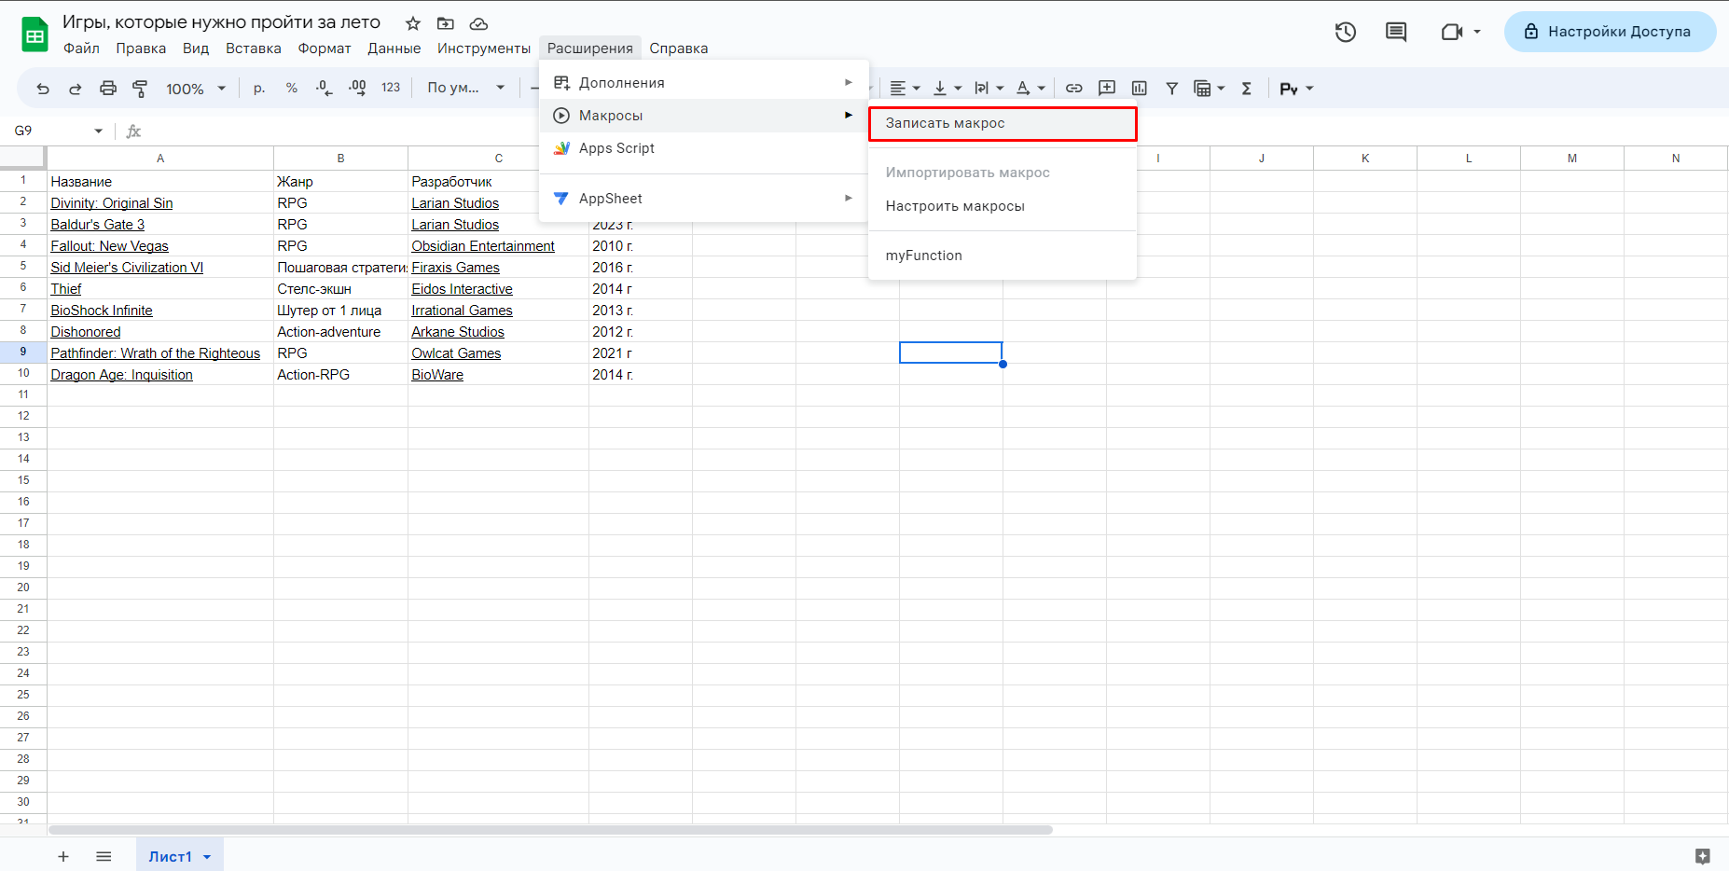Open the Google Sheets home icon
Image resolution: width=1729 pixels, height=871 pixels.
pos(35,35)
